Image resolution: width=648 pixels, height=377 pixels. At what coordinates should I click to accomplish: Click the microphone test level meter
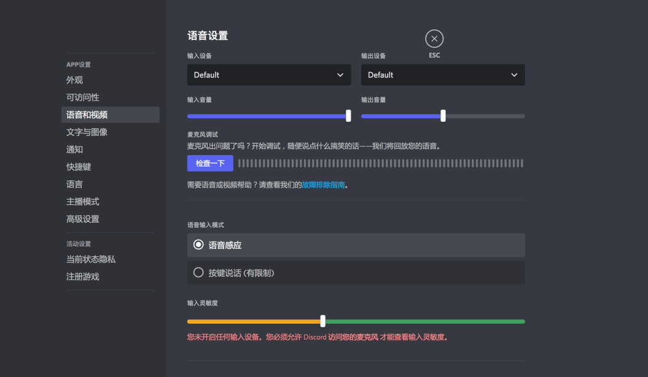pyautogui.click(x=381, y=163)
